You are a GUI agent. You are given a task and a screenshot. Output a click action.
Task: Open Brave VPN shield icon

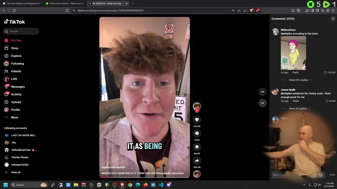[328, 10]
